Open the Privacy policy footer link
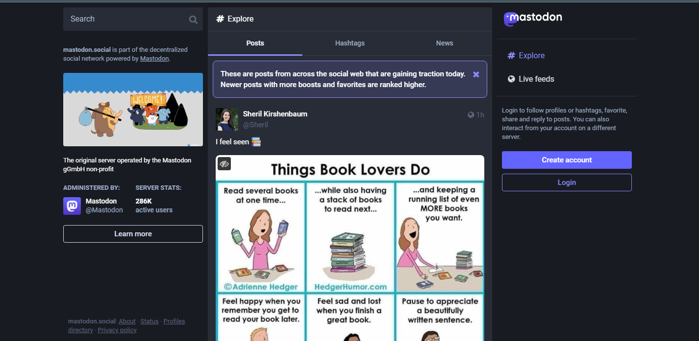Viewport: 699px width, 341px height. pyautogui.click(x=117, y=330)
